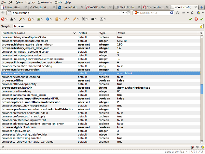Open the column picker icon in the table header

201,33
